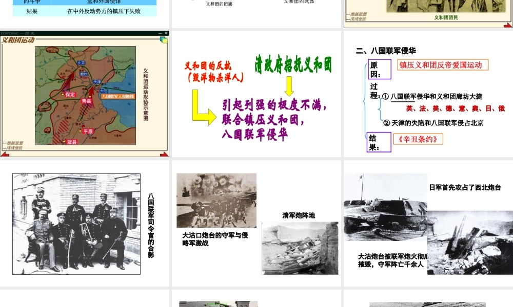Click the red arrow on the 义和团团民 slide

[507, 25]
